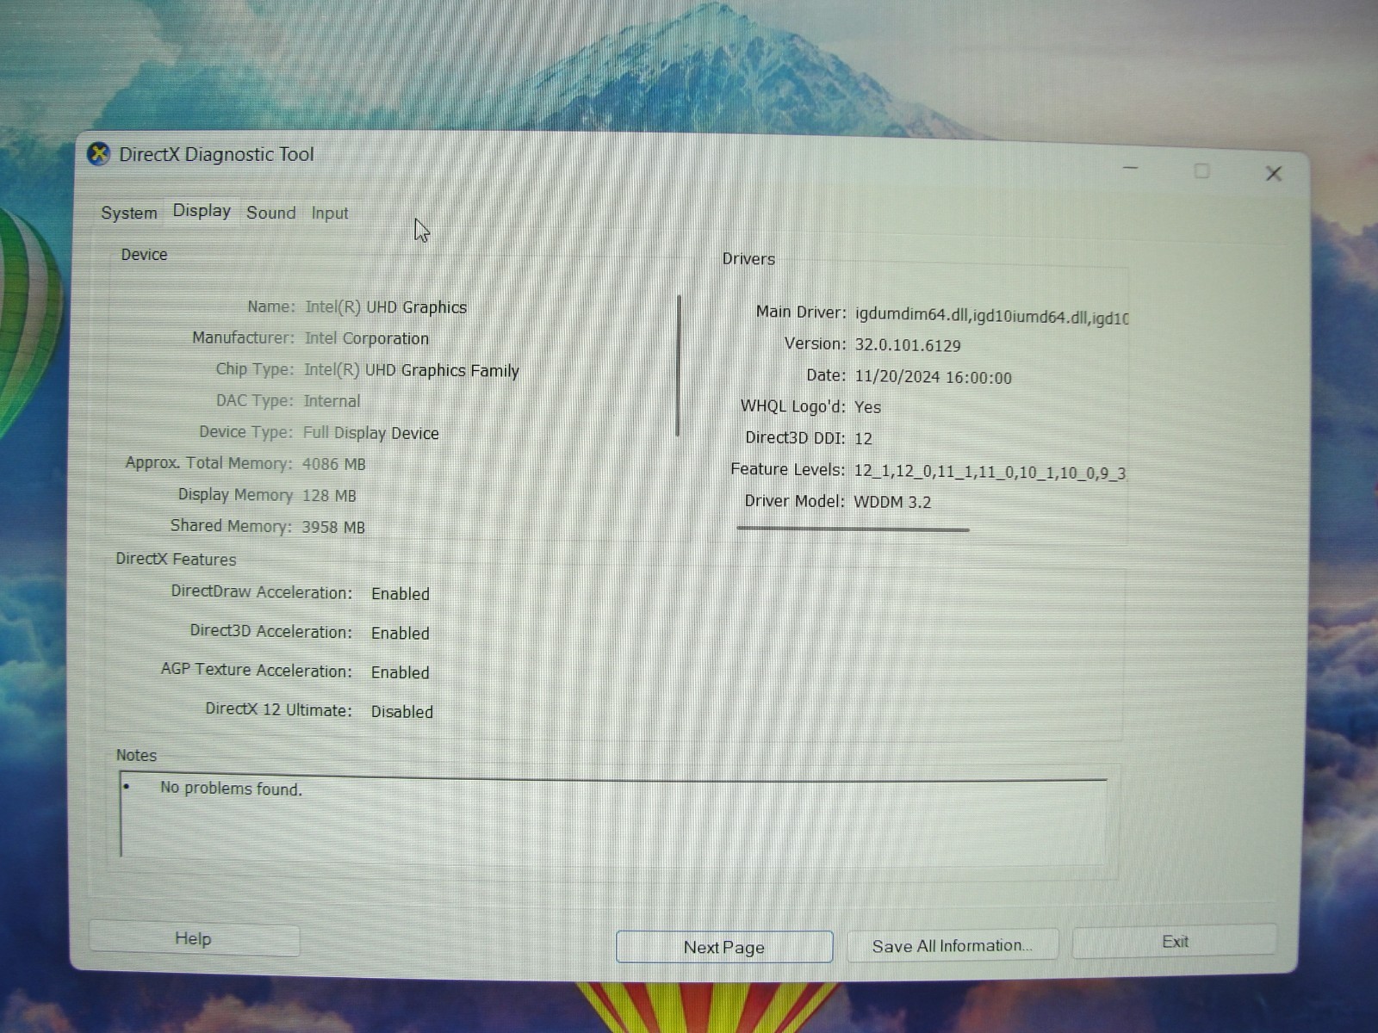Click the 'DirectX Features' group label
The width and height of the screenshot is (1378, 1033).
click(176, 560)
